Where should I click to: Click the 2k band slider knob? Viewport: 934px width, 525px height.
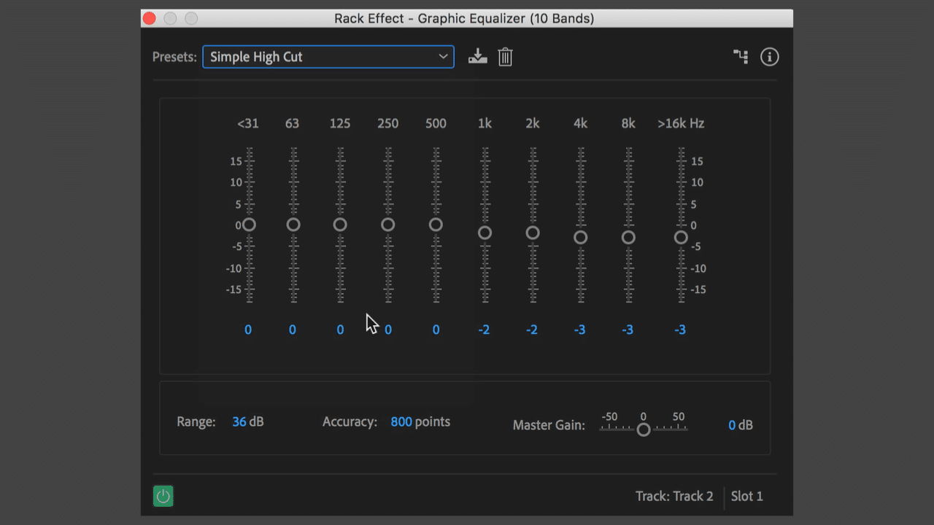(533, 233)
